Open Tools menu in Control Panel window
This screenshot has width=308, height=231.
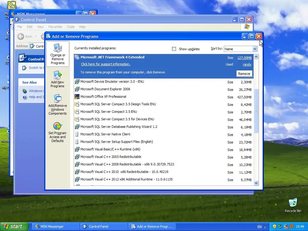tap(70, 27)
